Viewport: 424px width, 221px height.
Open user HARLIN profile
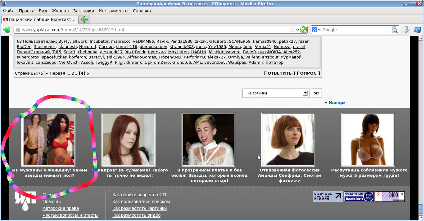point(199,52)
